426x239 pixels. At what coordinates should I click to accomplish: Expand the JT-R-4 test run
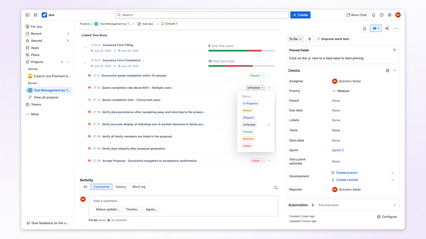coord(85,48)
